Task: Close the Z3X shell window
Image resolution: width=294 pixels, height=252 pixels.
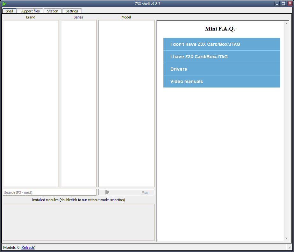Action: point(290,3)
